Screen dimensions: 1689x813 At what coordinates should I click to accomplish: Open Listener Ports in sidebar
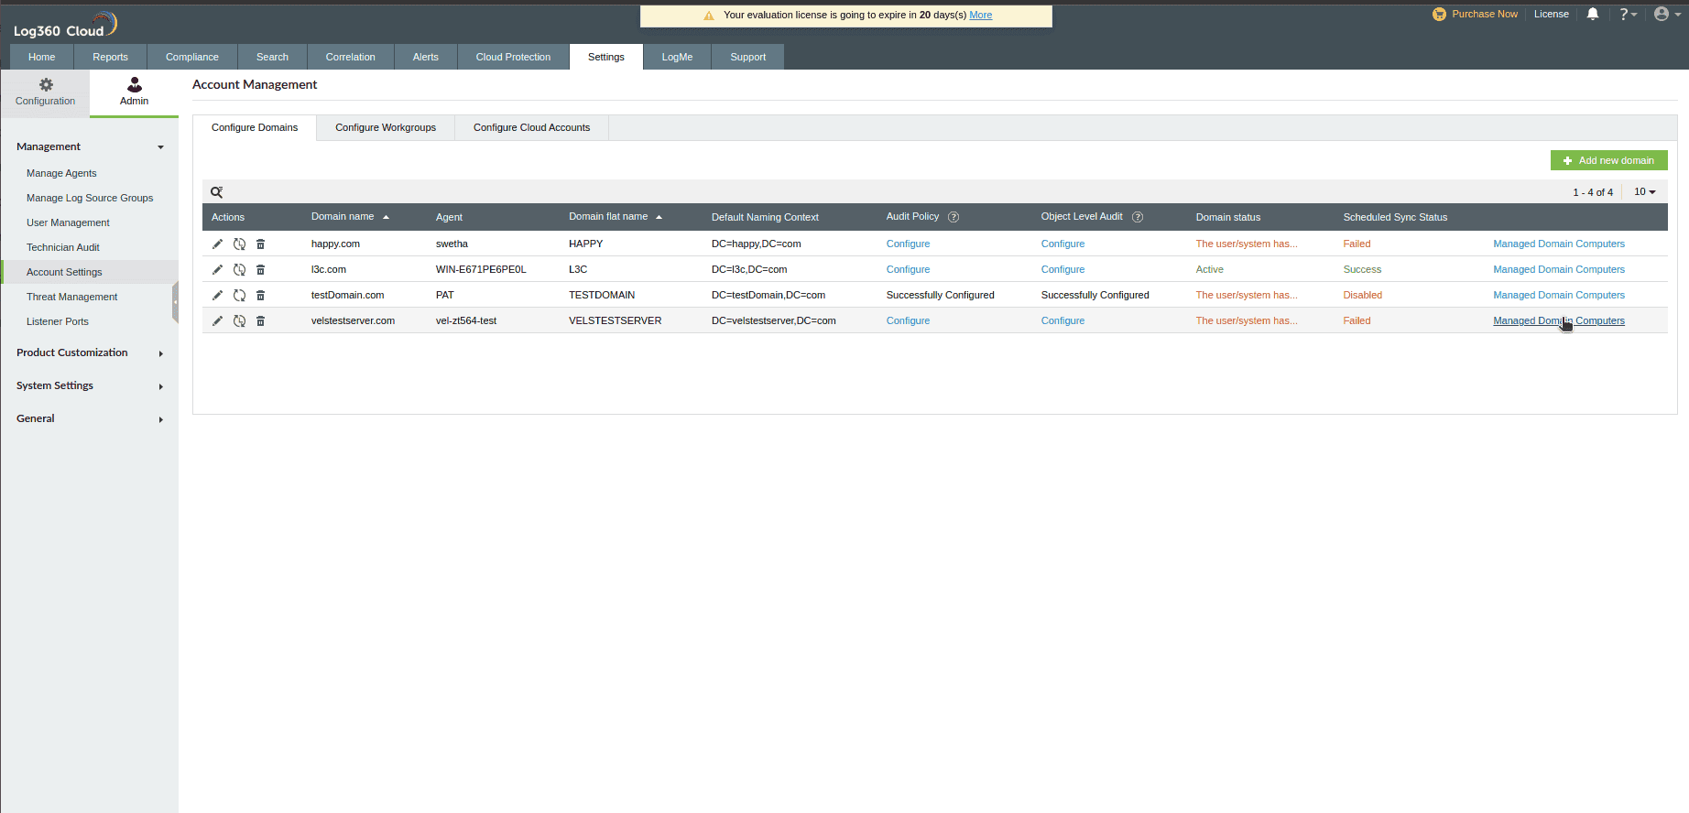coord(58,321)
